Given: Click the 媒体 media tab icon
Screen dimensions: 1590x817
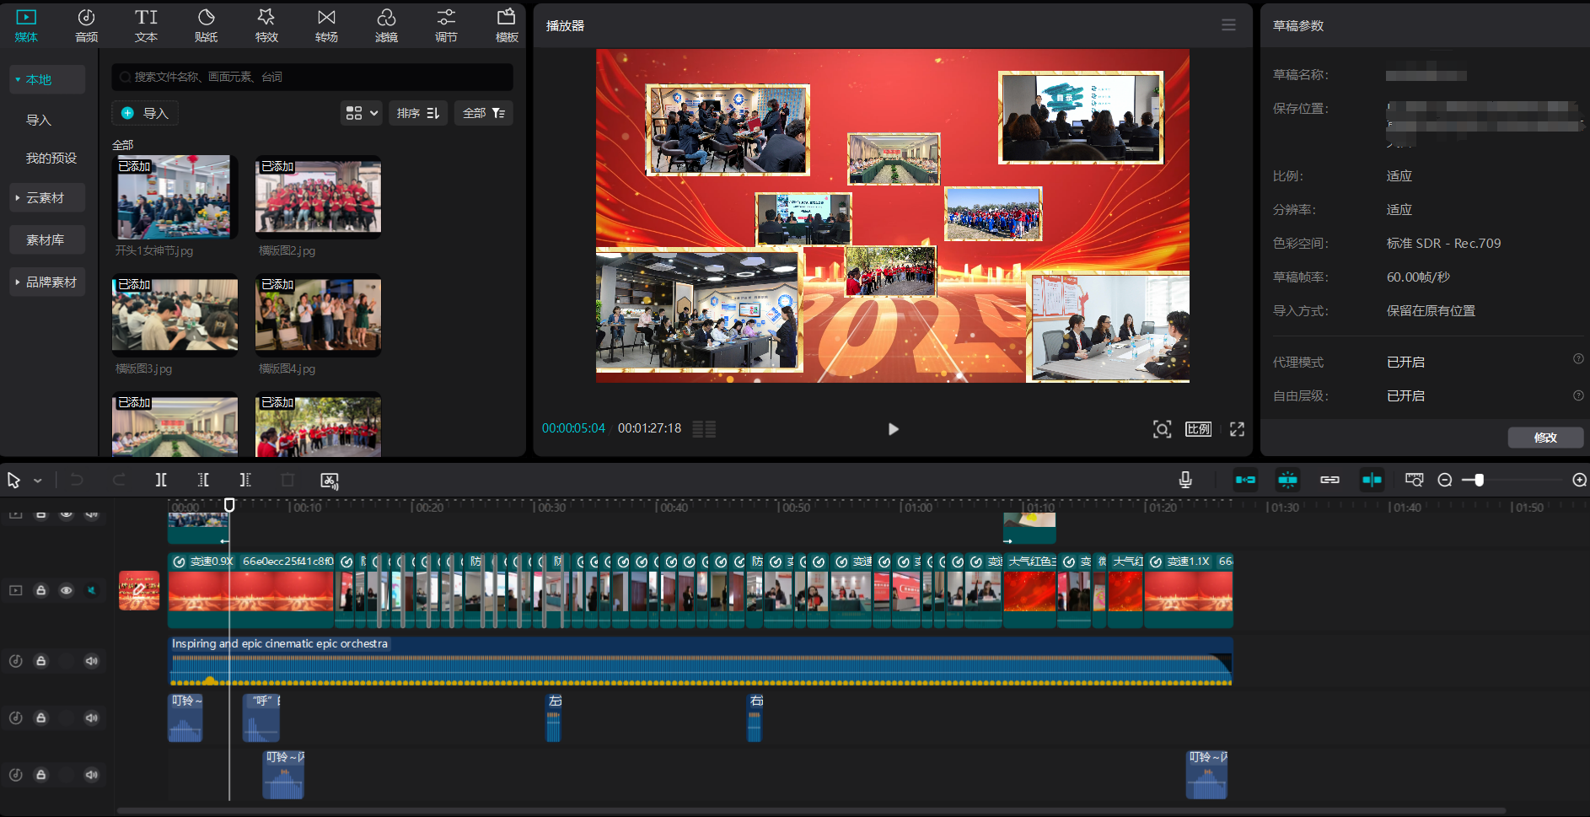Looking at the screenshot, I should (x=26, y=17).
